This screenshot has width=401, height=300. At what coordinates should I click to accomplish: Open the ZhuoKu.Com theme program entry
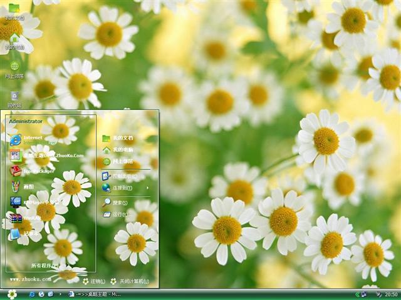pyautogui.click(x=46, y=156)
